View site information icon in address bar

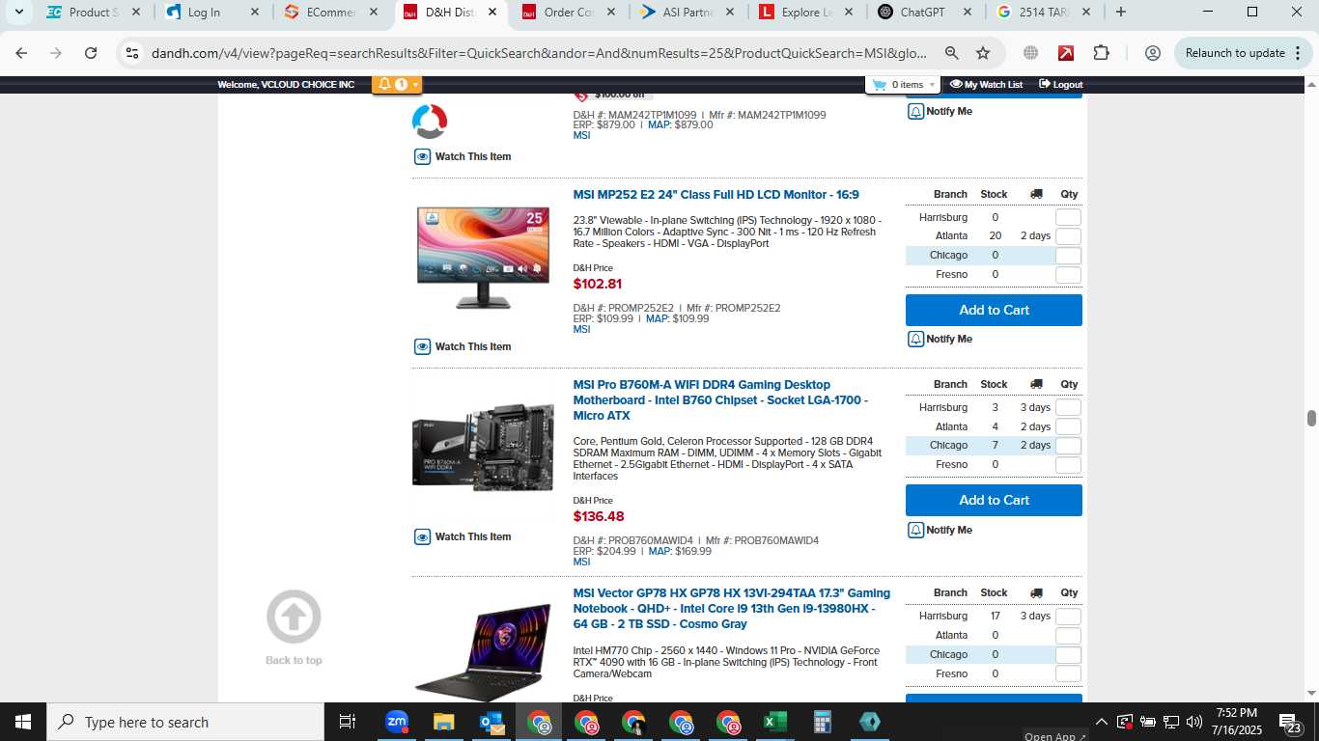click(133, 53)
